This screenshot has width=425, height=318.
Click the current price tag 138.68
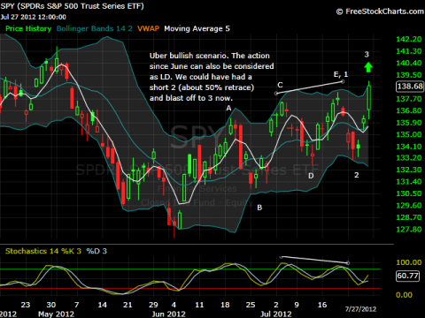point(410,87)
